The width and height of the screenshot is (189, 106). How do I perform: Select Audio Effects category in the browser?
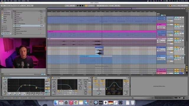[6, 34]
